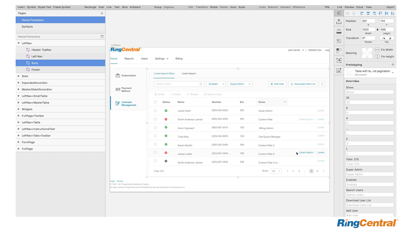The image size is (413, 232).
Task: Click the export upload icon in sidebar
Action: pyautogui.click(x=339, y=21)
